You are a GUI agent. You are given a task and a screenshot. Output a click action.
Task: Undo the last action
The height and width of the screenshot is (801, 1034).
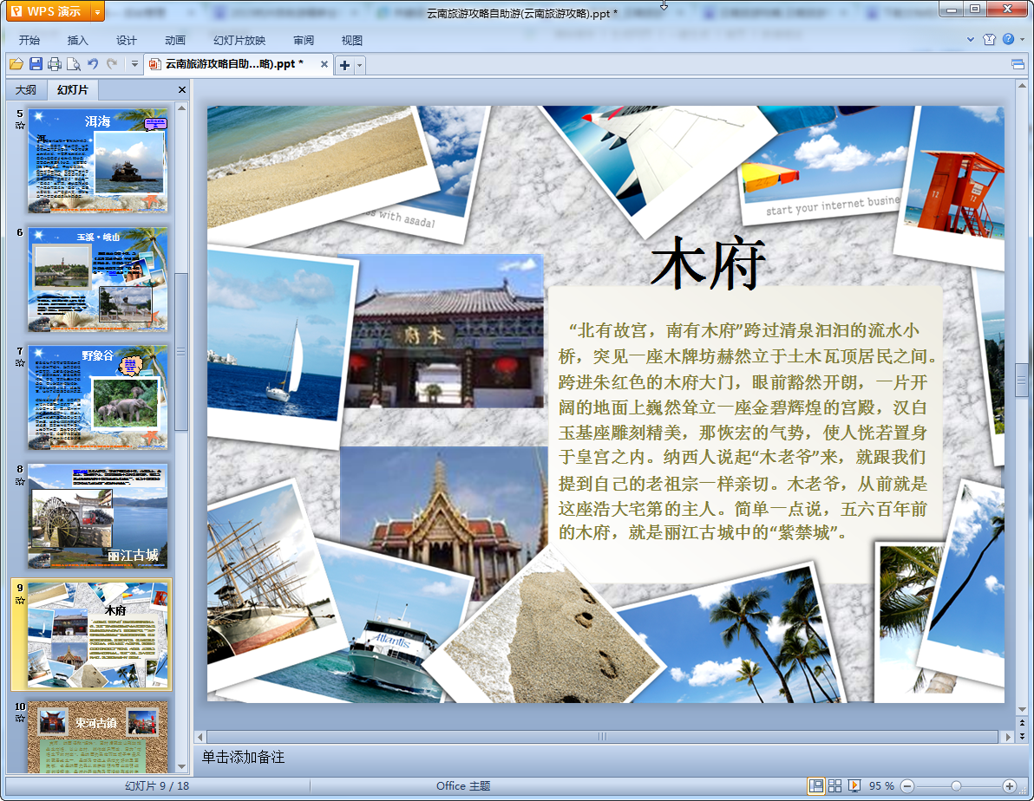(93, 64)
